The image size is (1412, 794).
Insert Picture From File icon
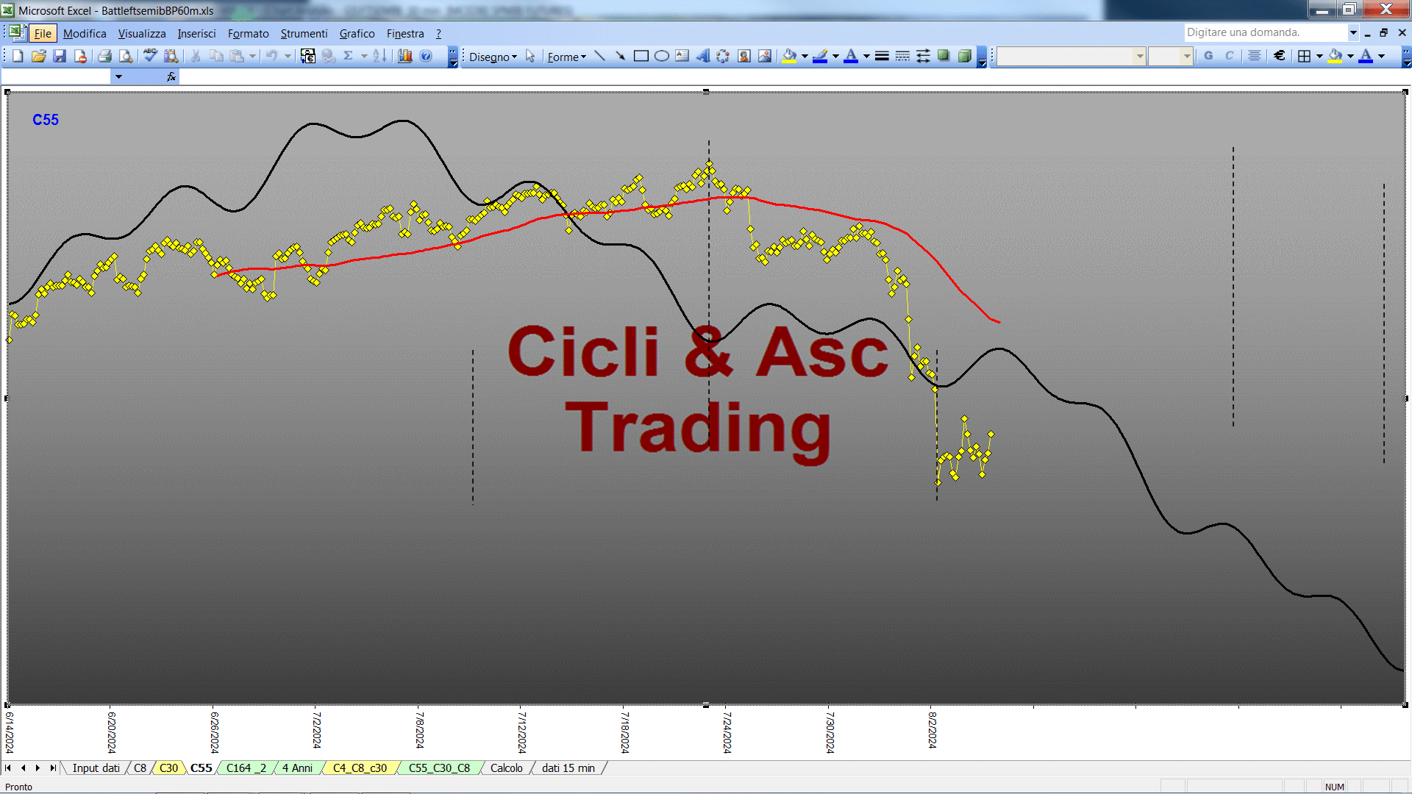[x=765, y=56]
